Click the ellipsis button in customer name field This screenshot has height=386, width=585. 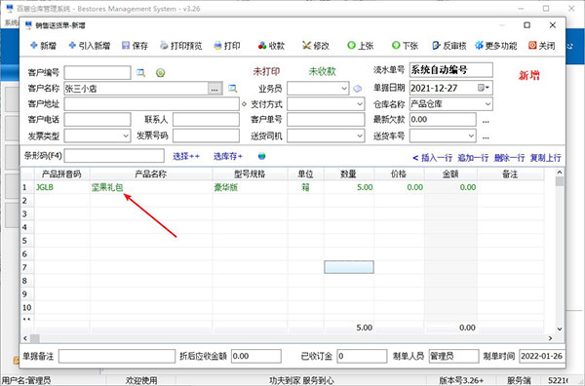click(214, 89)
